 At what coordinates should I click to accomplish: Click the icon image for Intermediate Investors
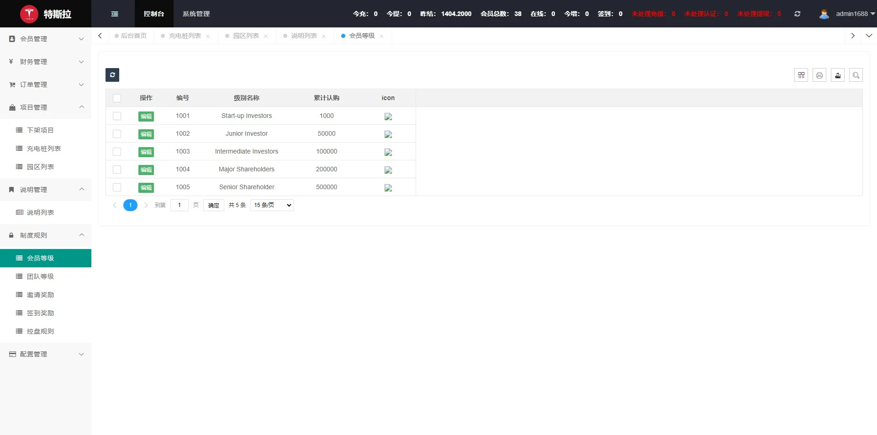[388, 152]
